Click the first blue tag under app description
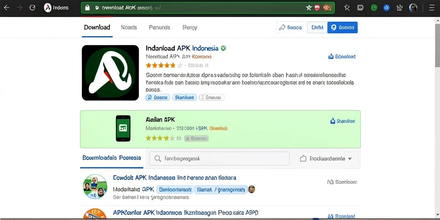The height and width of the screenshot is (220, 440). (158, 98)
